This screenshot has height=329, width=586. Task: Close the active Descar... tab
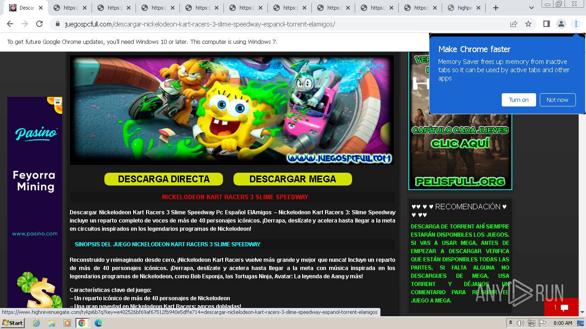[x=41, y=8]
